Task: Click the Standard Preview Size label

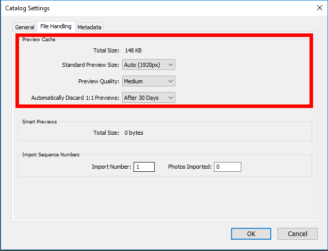Action: point(90,65)
